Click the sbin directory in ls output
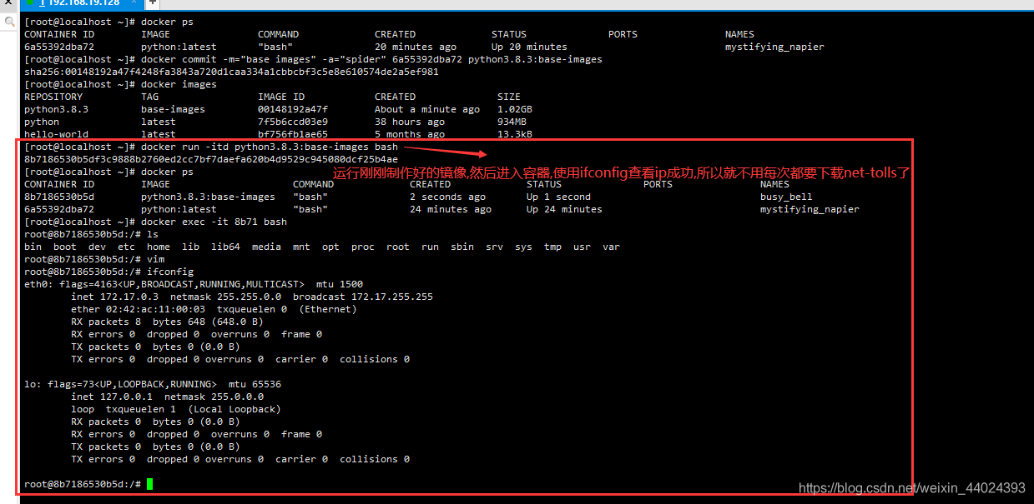 click(x=462, y=247)
